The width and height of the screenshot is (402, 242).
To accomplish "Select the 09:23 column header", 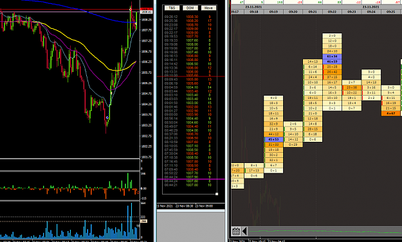I will click(352, 12).
